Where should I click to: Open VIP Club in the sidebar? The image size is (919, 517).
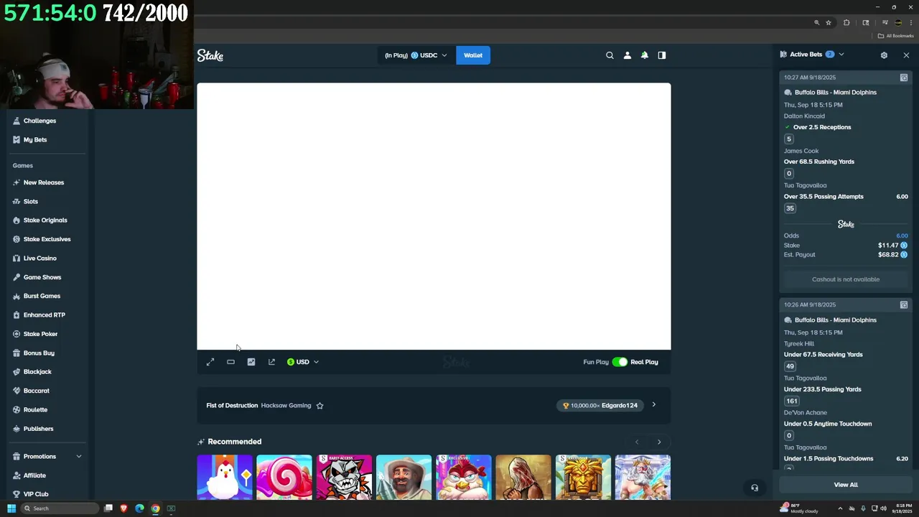pyautogui.click(x=36, y=494)
